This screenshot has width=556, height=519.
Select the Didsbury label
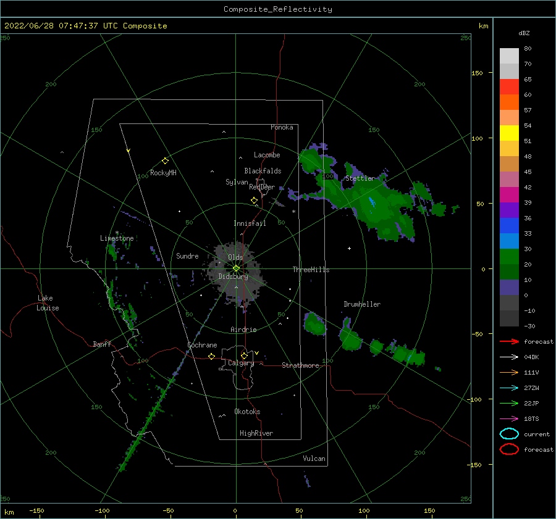[233, 276]
